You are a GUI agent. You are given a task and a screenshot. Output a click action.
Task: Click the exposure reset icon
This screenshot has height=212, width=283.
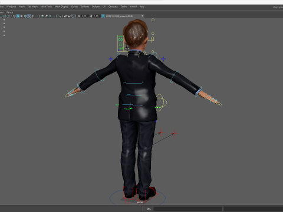coord(79,16)
